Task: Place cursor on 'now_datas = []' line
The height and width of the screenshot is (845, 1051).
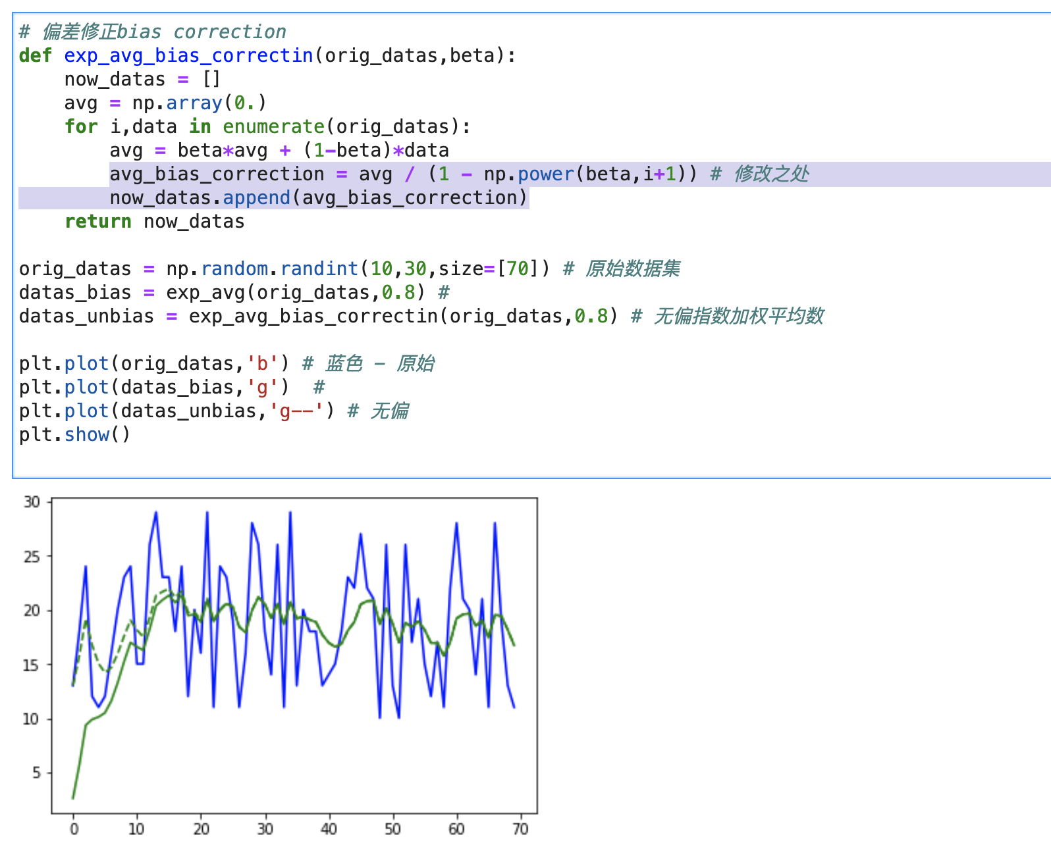Action: pos(142,79)
